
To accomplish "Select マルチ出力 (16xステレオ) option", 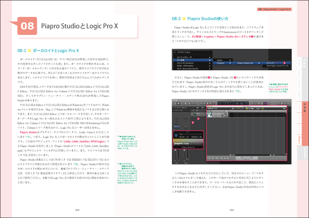I will (277, 66).
